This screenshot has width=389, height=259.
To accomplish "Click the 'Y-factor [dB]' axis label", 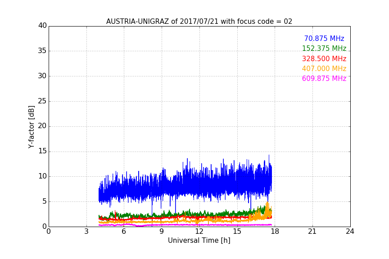I will [32, 127].
